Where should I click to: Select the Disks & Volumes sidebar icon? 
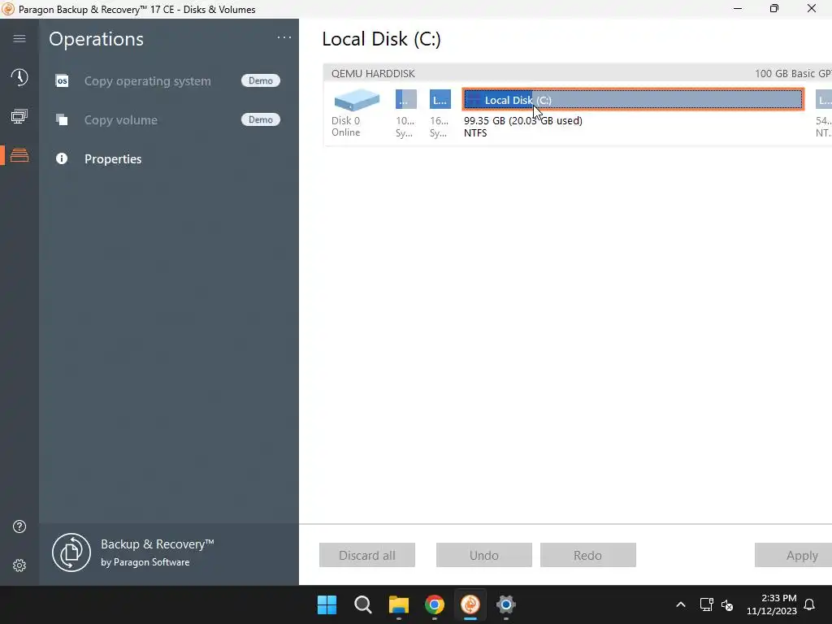click(x=19, y=155)
